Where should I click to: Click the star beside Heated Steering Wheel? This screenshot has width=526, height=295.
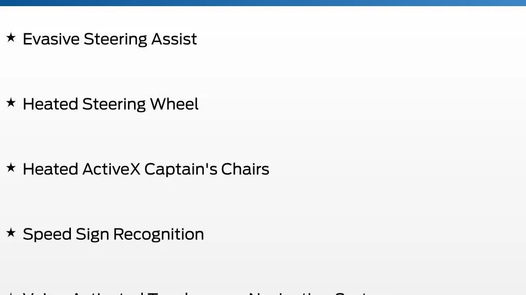pos(11,102)
